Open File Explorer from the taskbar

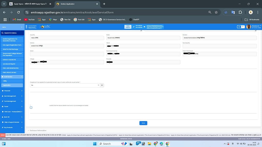click(149, 144)
